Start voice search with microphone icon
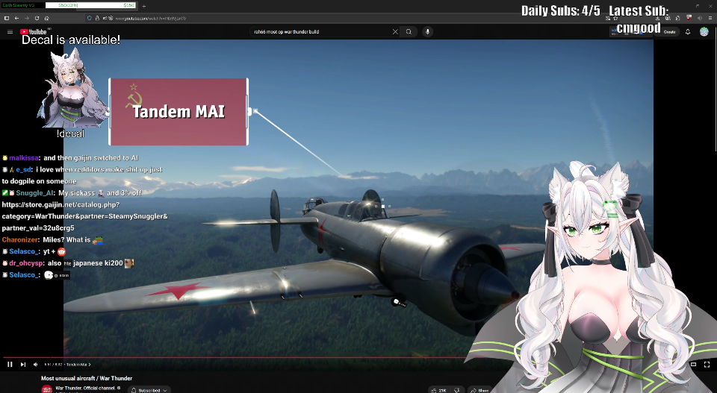The height and width of the screenshot is (393, 717). point(427,31)
